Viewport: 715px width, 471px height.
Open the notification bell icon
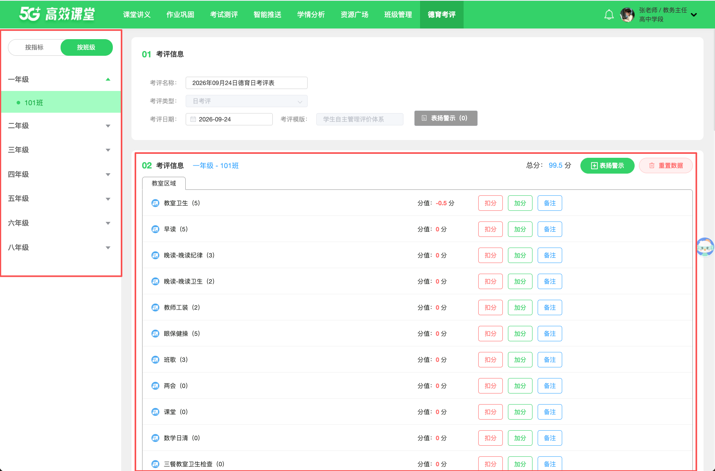(x=609, y=15)
